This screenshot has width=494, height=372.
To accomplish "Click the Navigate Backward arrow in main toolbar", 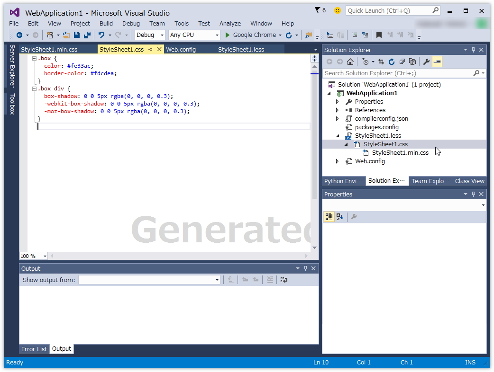I will [19, 35].
